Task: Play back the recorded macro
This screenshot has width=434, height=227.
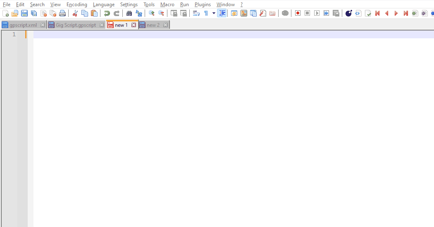Action: pos(317,13)
